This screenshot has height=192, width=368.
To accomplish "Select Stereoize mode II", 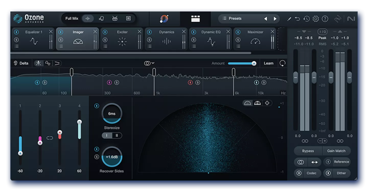I will tap(117, 136).
